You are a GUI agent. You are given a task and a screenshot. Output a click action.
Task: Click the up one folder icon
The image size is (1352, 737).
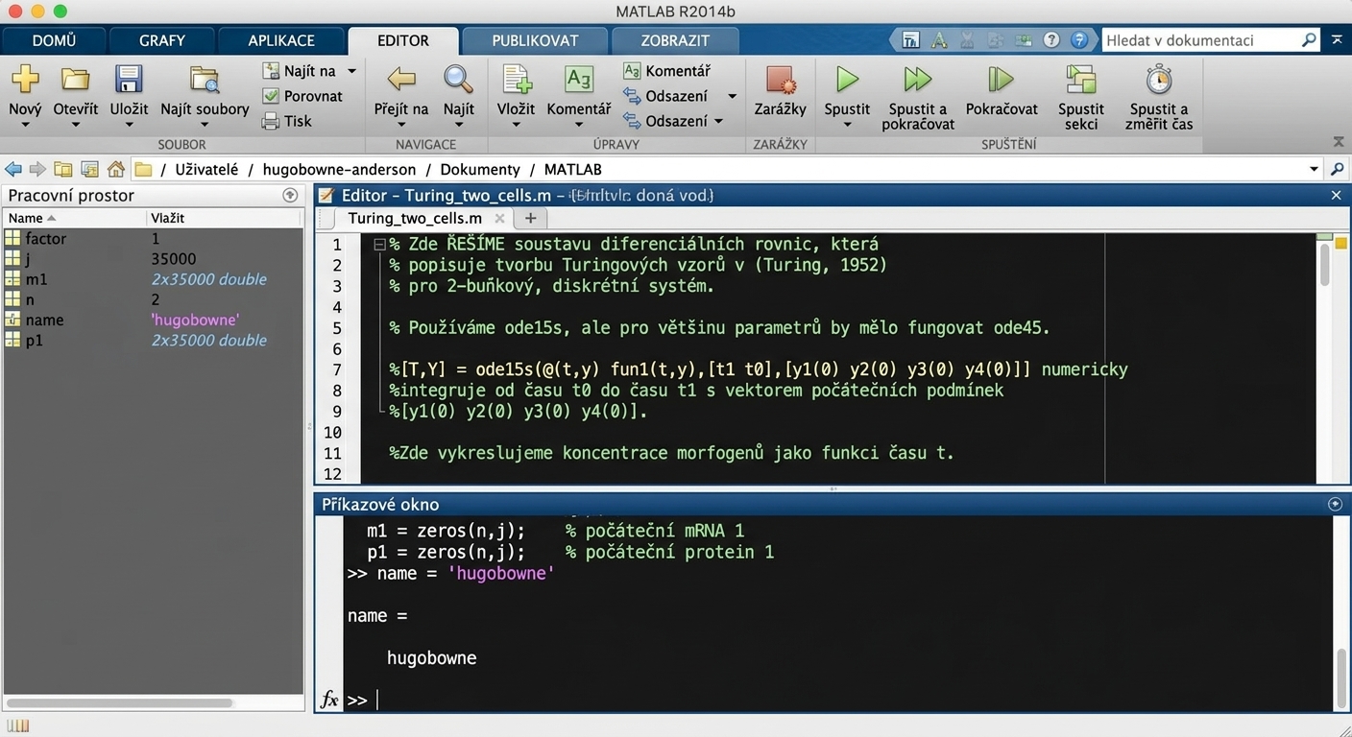tap(63, 169)
